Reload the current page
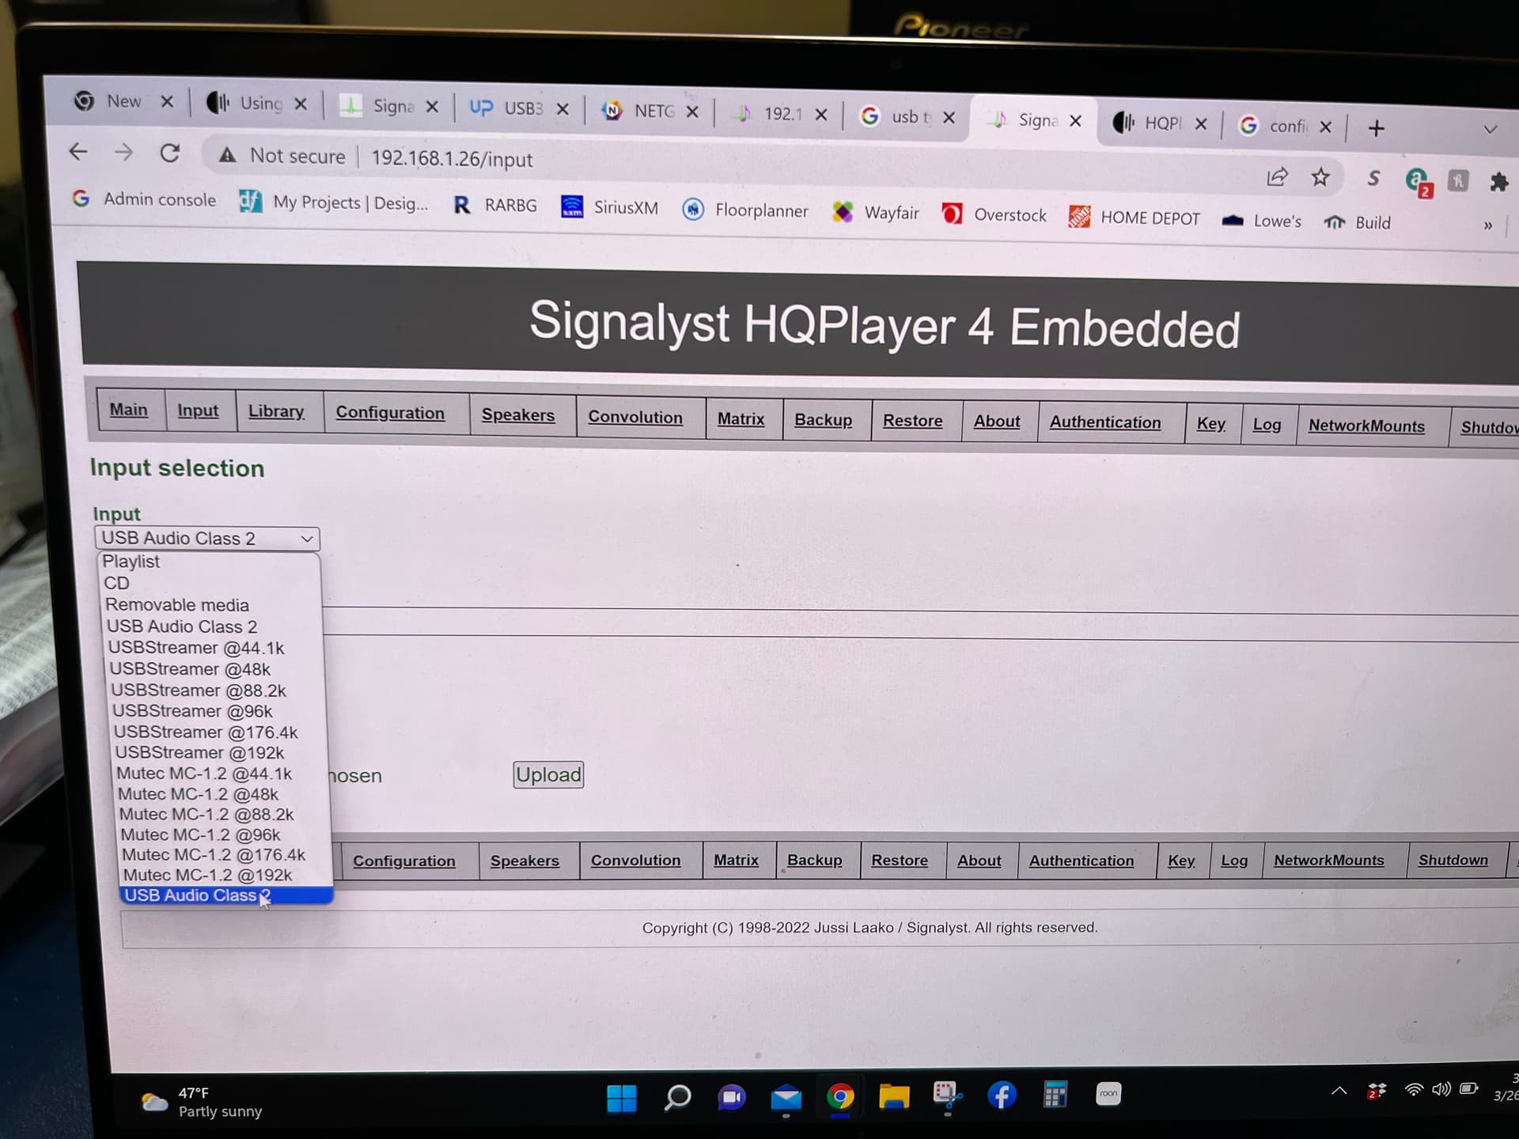Screen dimensions: 1519x1139 click(170, 153)
